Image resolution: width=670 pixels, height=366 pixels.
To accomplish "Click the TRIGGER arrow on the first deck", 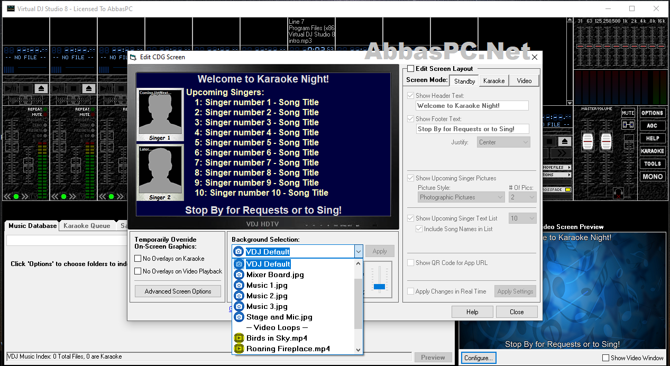I will (45, 120).
